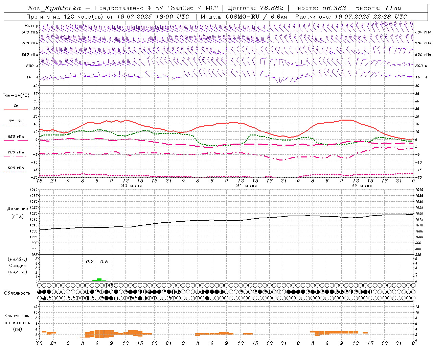Click the 500 гПа temperature legend entry
Image resolution: width=433 pixels, height=346 pixels.
[x=16, y=168]
